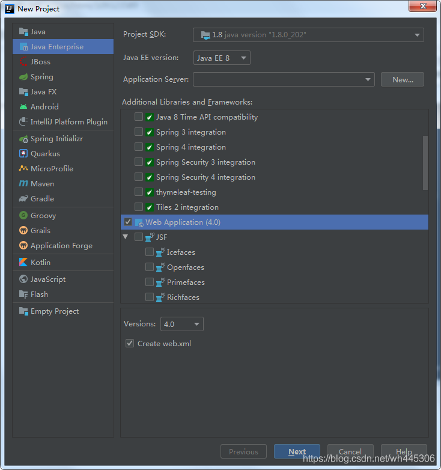This screenshot has height=470, width=441.
Task: Click the Groovy green icon
Action: point(23,215)
